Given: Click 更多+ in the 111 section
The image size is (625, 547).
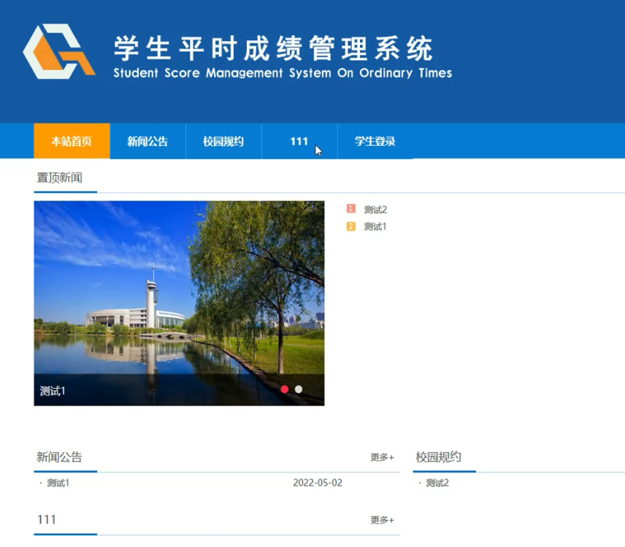Looking at the screenshot, I should [x=382, y=520].
